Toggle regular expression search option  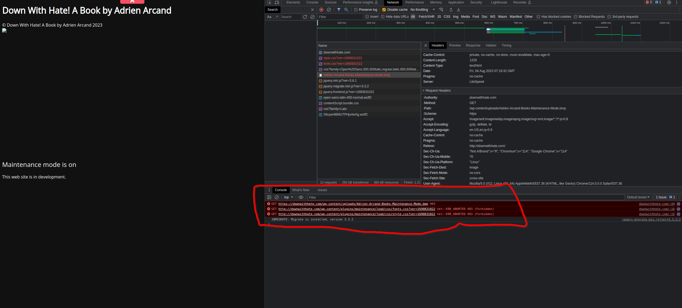click(x=277, y=17)
